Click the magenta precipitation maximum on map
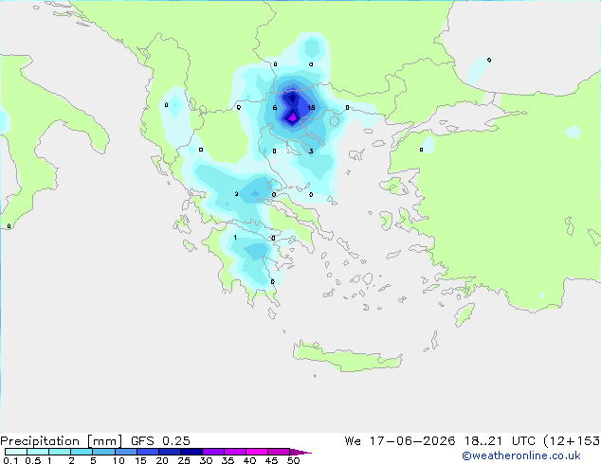The width and height of the screenshot is (601, 464). click(293, 117)
